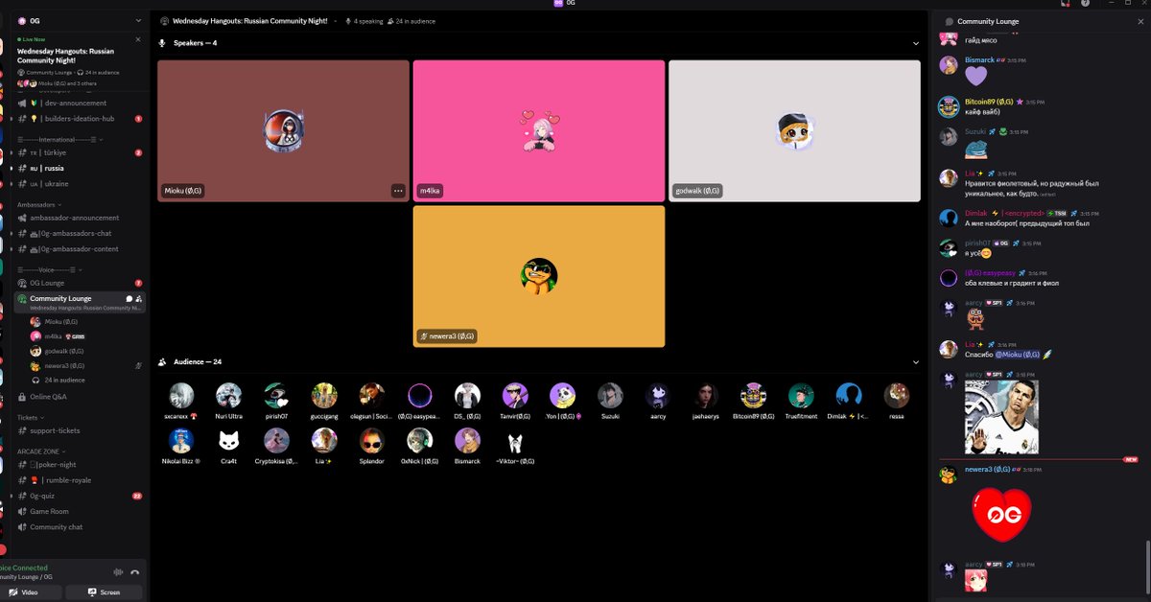Viewport: 1151px width, 602px height.
Task: Disconnect from voice call
Action: 135,571
